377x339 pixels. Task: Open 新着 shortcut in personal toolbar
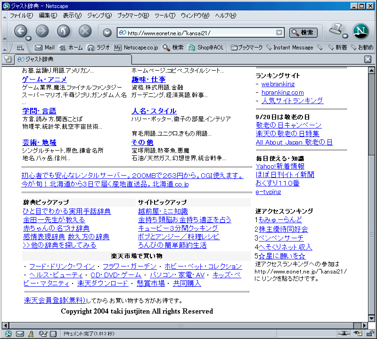point(337,48)
